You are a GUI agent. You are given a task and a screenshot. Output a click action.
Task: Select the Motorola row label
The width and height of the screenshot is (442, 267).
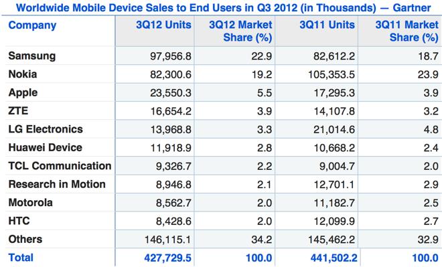pyautogui.click(x=30, y=203)
